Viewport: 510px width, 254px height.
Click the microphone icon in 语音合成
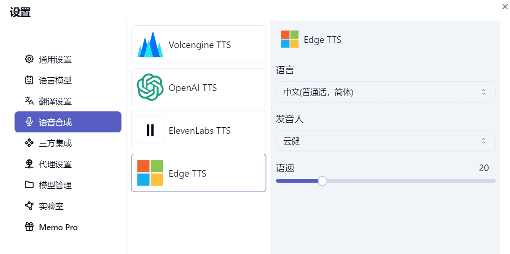29,122
